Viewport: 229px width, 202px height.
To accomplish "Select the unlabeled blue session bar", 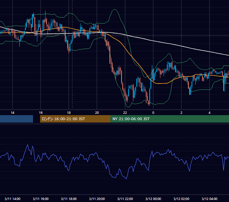I will (x=17, y=119).
